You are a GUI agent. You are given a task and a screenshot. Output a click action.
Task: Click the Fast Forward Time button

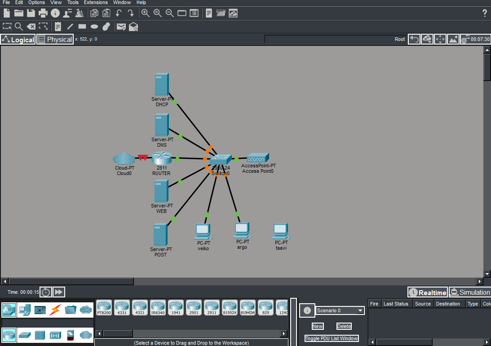pyautogui.click(x=58, y=292)
